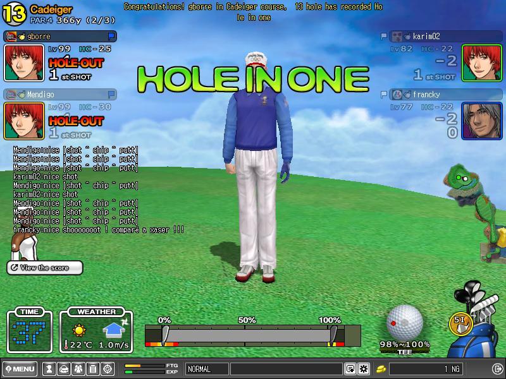Image resolution: width=506 pixels, height=379 pixels.
Task: Toggle the blue flag on gborre's nameplate
Action: (x=111, y=37)
